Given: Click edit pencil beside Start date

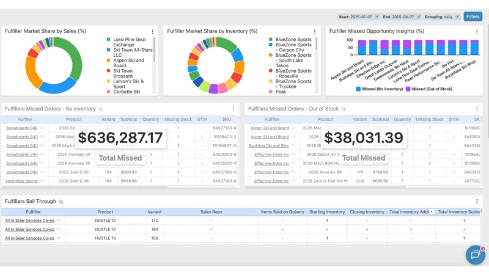Looking at the screenshot, I should [377, 17].
